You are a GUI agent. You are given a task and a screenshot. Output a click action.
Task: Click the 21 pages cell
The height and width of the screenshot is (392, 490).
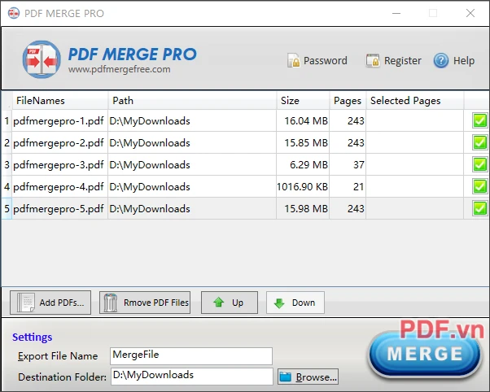coord(348,186)
